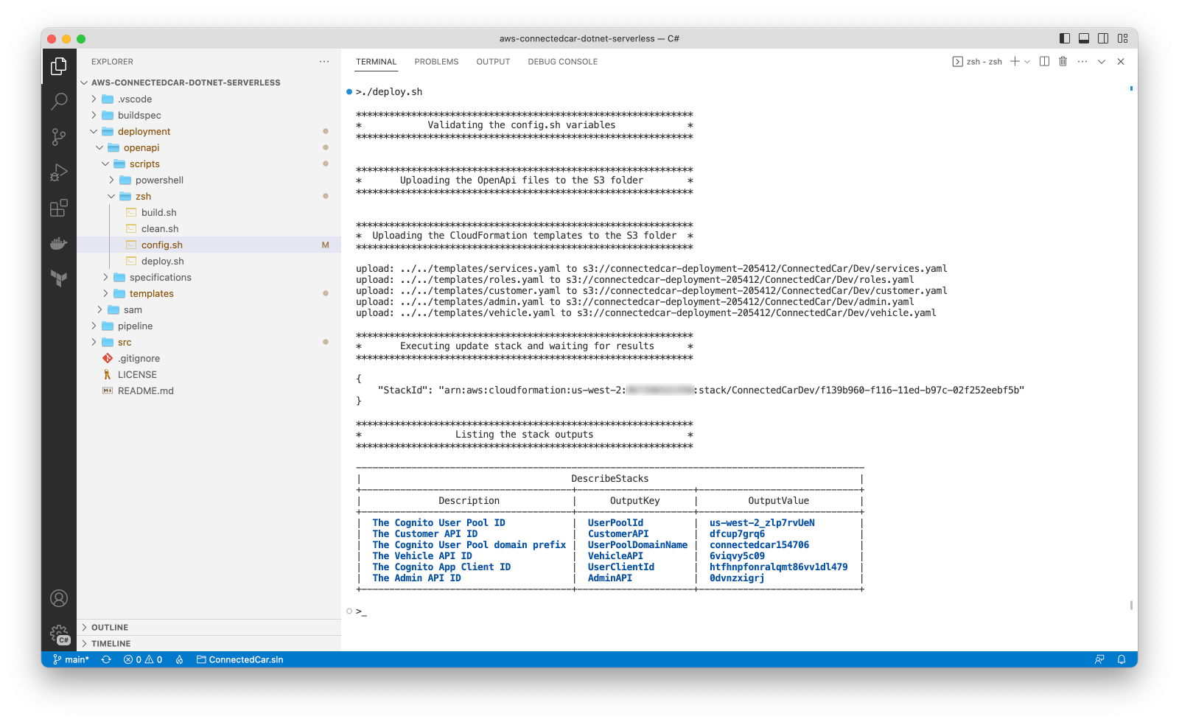Click the connectedcar154706 output value

click(x=759, y=545)
